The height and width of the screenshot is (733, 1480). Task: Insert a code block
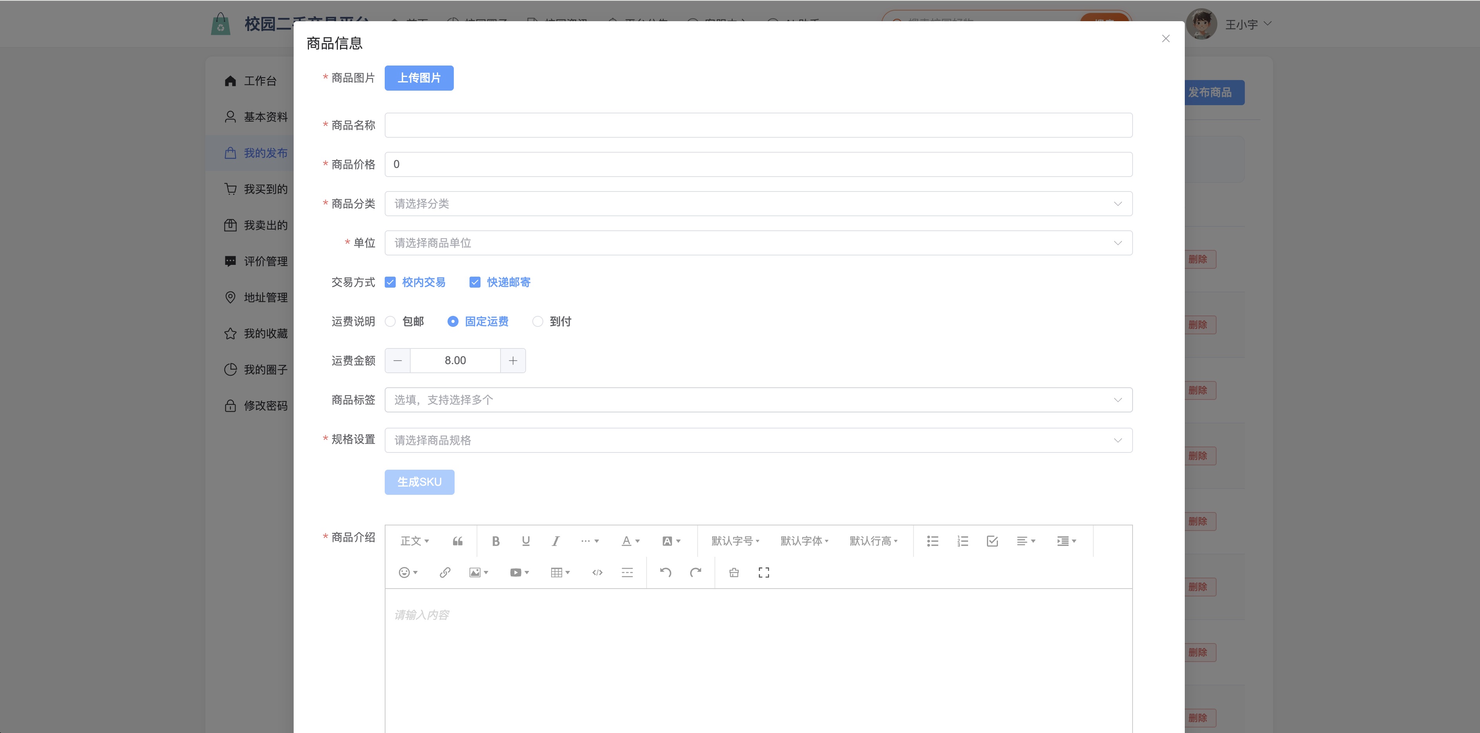pyautogui.click(x=597, y=573)
